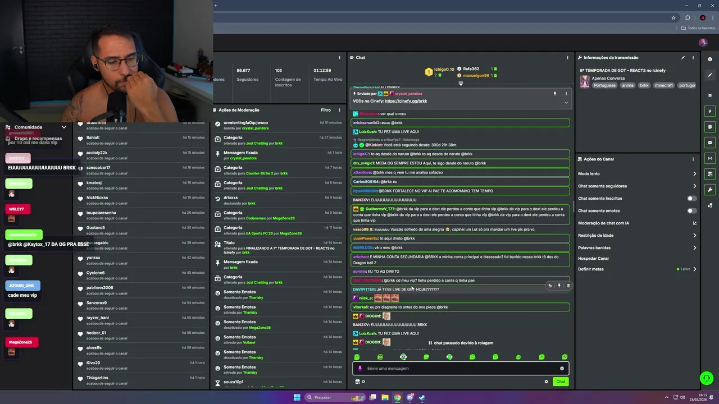This screenshot has height=404, width=719.
Task: Expand Definir metas options
Action: (694, 269)
